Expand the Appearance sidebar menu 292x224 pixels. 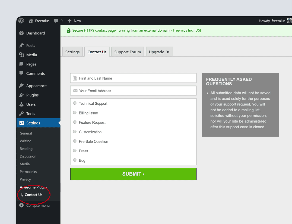[x=36, y=86]
